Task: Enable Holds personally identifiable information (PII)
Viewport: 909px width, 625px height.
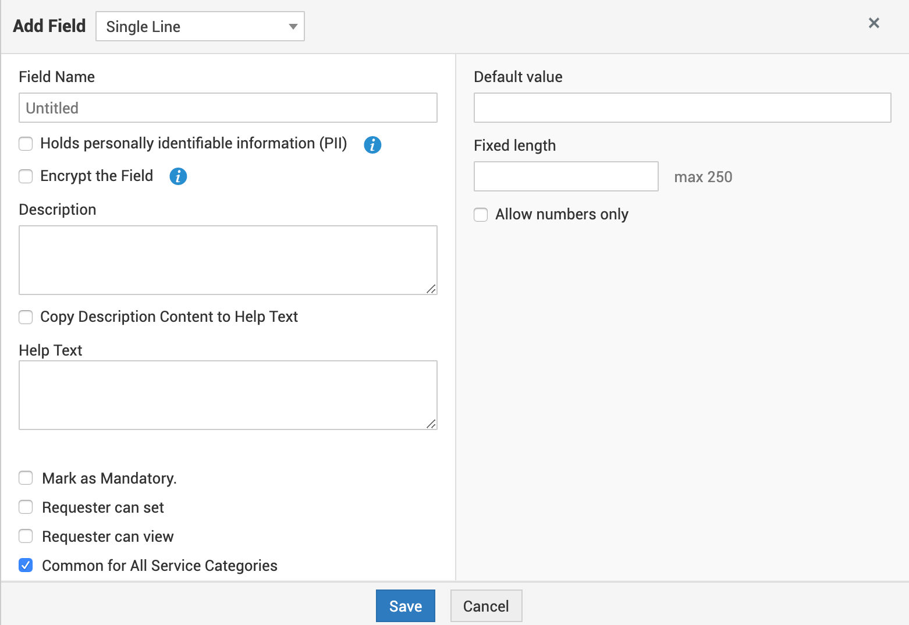Action: 26,143
